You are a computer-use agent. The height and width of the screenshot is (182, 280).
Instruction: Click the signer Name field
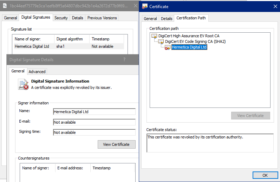tap(94, 112)
